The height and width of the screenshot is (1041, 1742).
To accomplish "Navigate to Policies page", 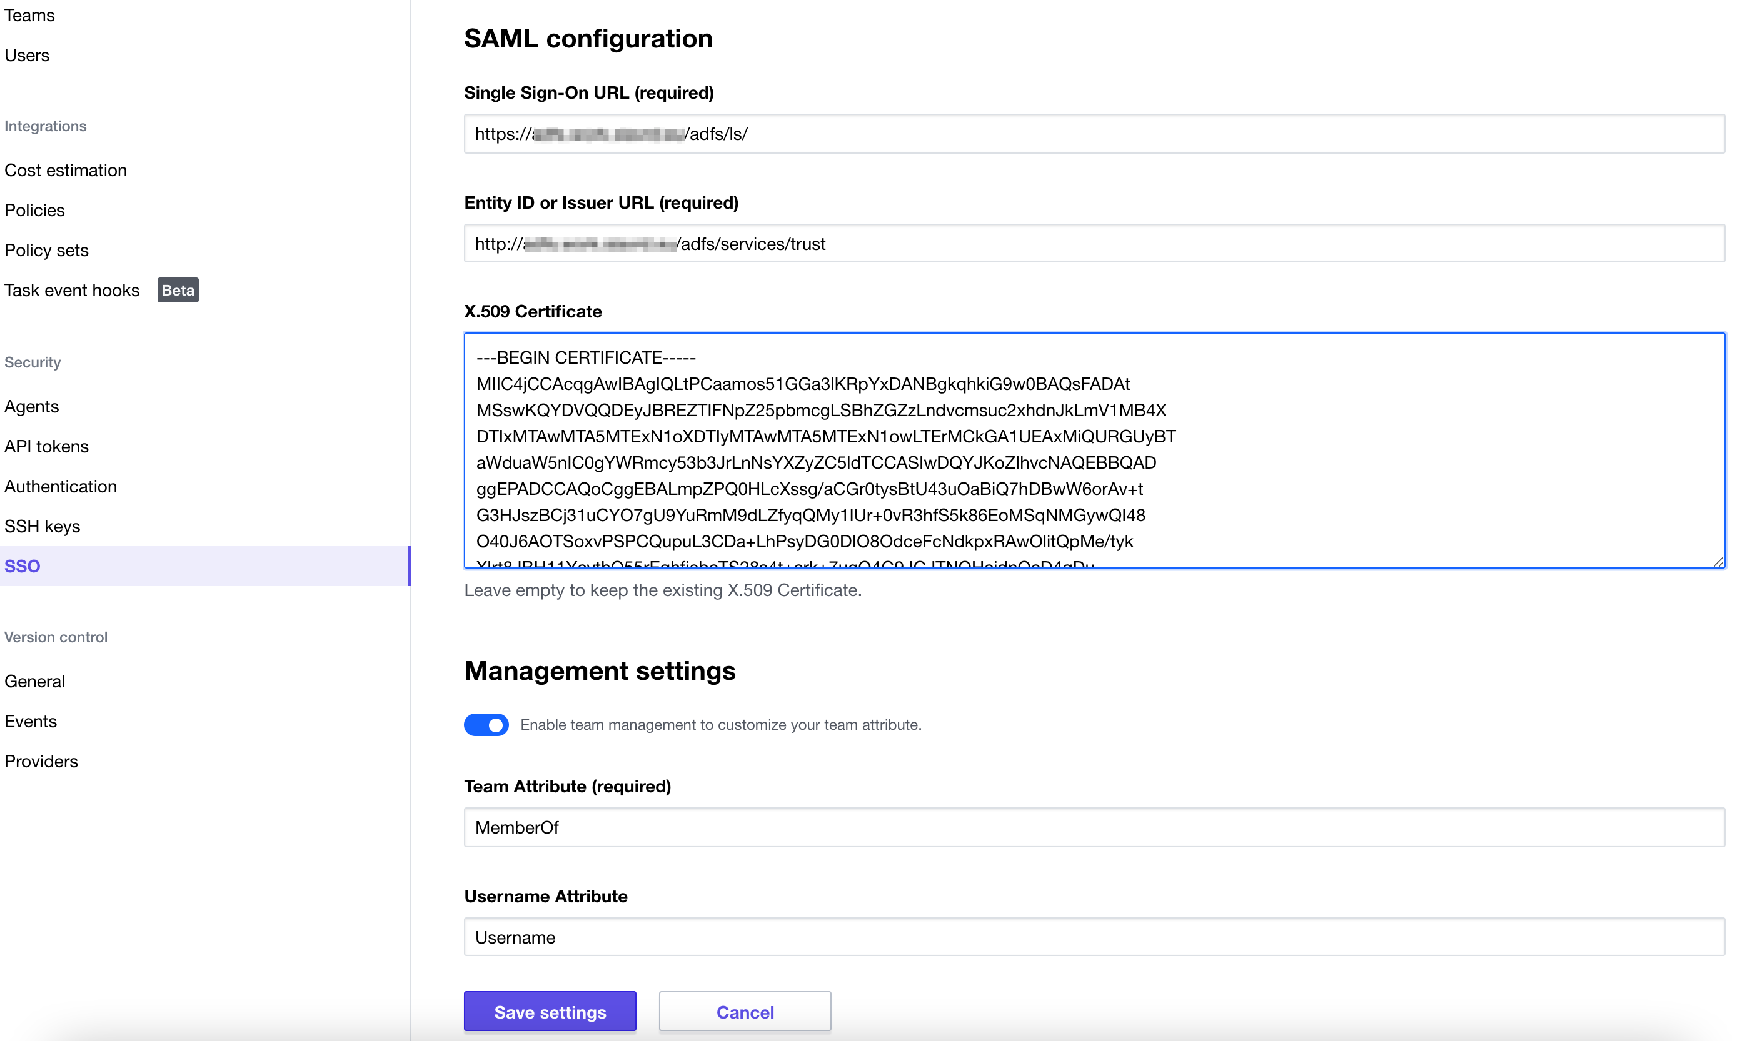I will coord(34,211).
